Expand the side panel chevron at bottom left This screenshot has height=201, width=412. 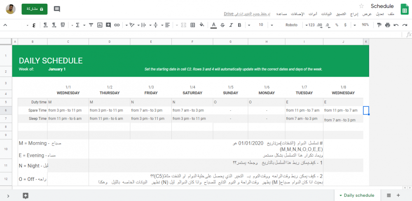[8, 196]
